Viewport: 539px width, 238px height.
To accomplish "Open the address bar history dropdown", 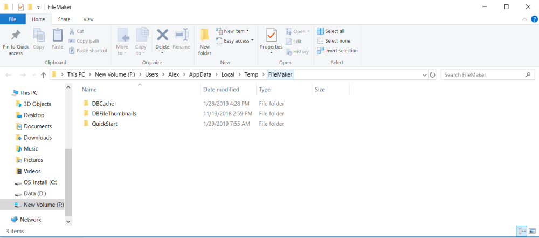I will tap(425, 74).
